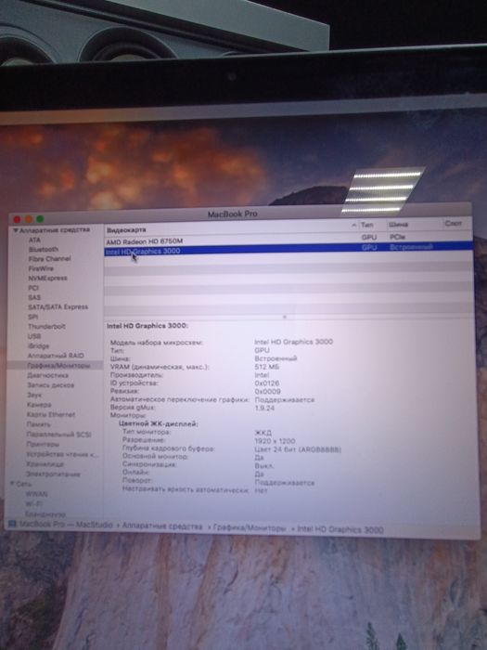Select ATA in the sidebar
The image size is (487, 650).
[34, 240]
